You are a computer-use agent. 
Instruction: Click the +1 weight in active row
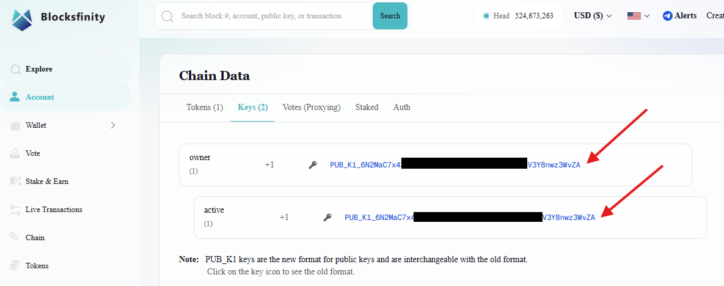[284, 217]
